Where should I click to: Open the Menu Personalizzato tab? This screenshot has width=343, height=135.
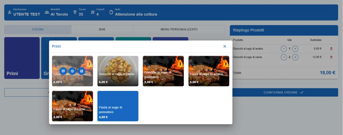pyautogui.click(x=179, y=30)
